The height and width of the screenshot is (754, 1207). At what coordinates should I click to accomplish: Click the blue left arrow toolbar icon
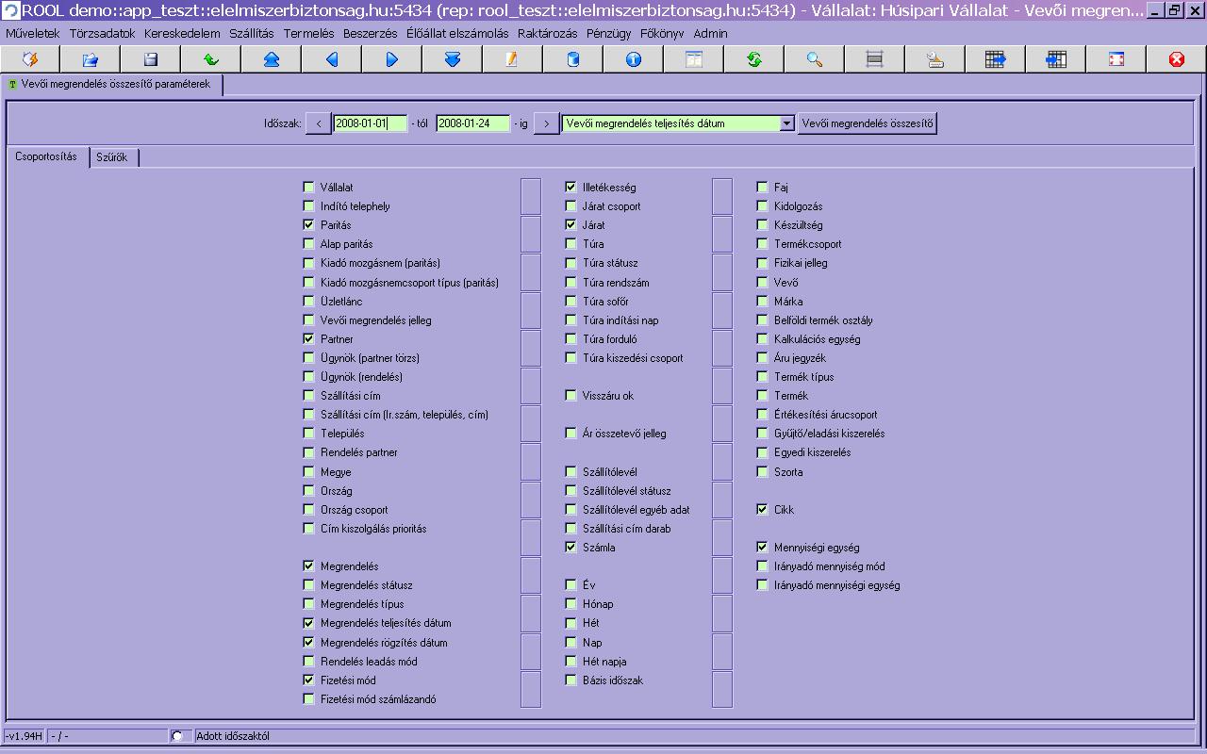click(331, 59)
